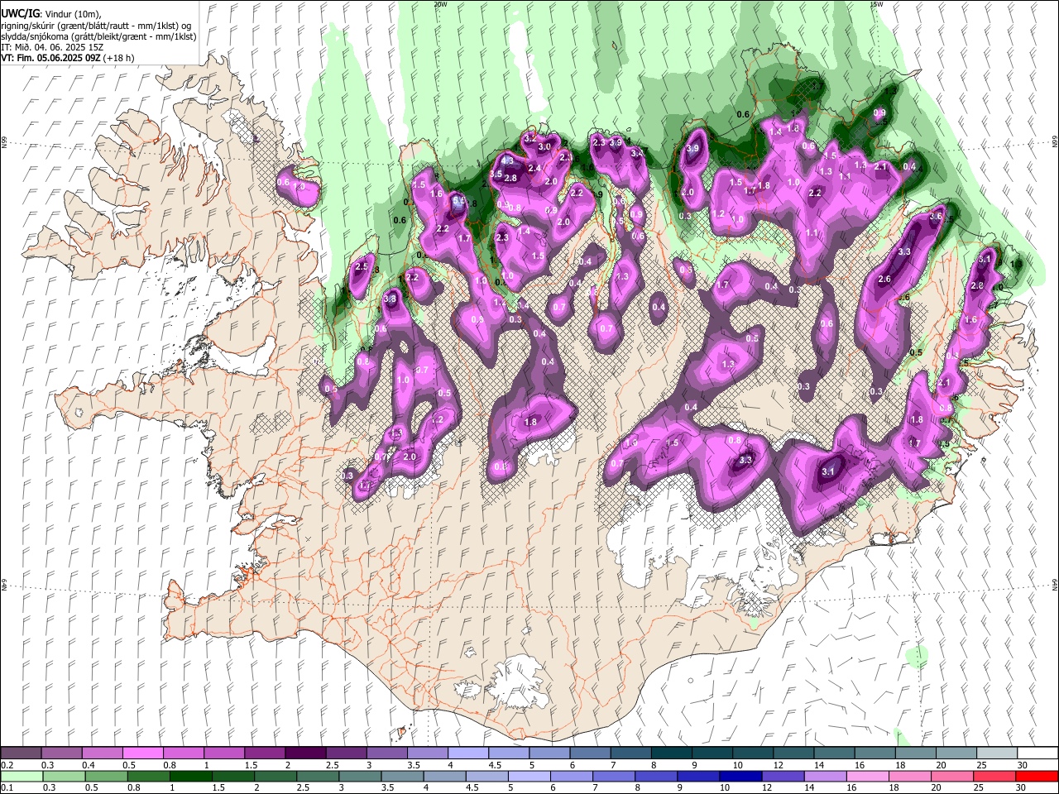Select the bright pink 0.5–0.8 snow swatch
The height and width of the screenshot is (794, 1059).
143,753
